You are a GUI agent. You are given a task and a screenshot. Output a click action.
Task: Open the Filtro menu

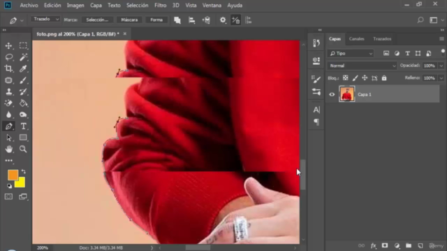pyautogui.click(x=160, y=6)
